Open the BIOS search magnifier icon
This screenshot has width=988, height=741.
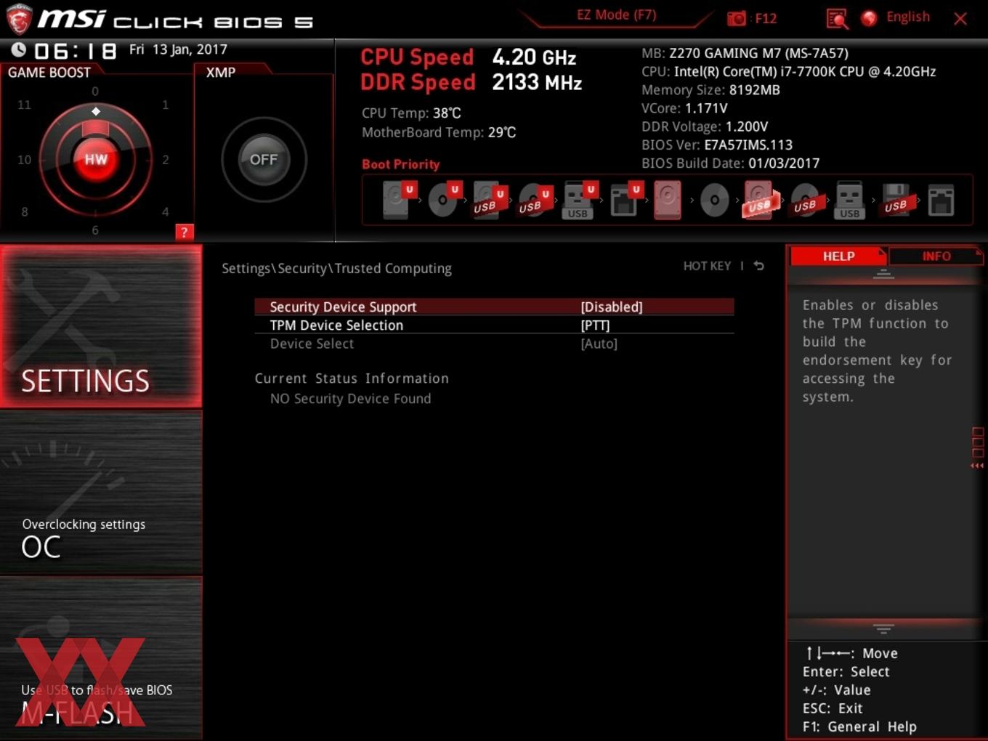(837, 18)
